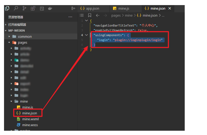Fold the code block at line 1
The width and height of the screenshot is (207, 135).
(x=86, y=21)
